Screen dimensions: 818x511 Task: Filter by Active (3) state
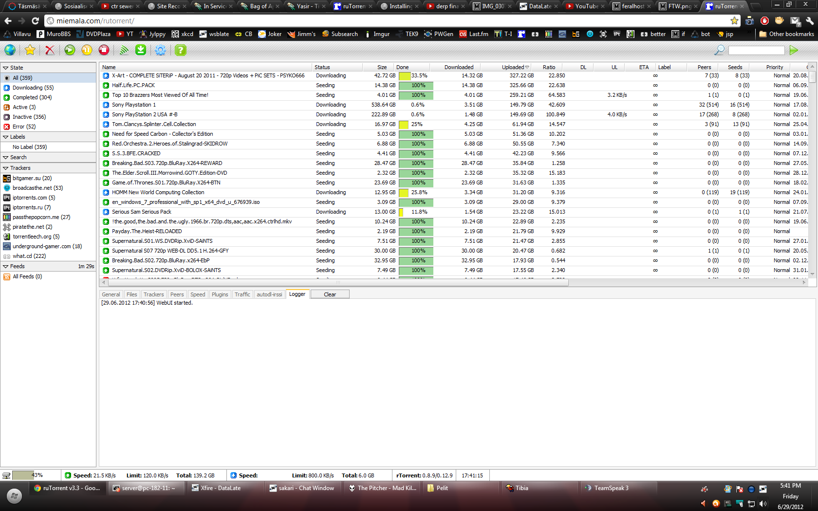coord(48,107)
